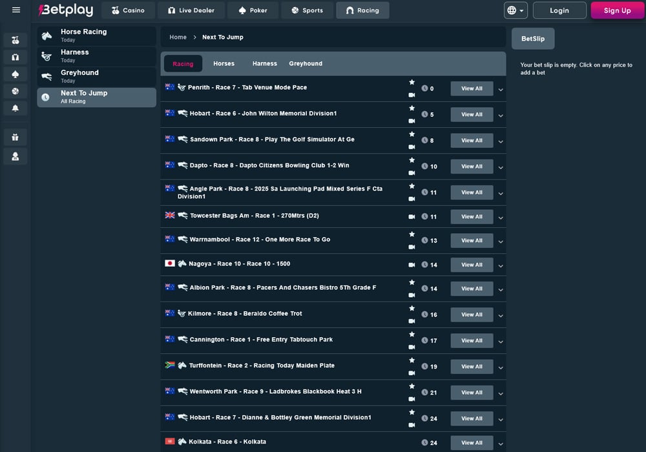Click the Betplay logo
646x452 pixels.
pyautogui.click(x=65, y=10)
